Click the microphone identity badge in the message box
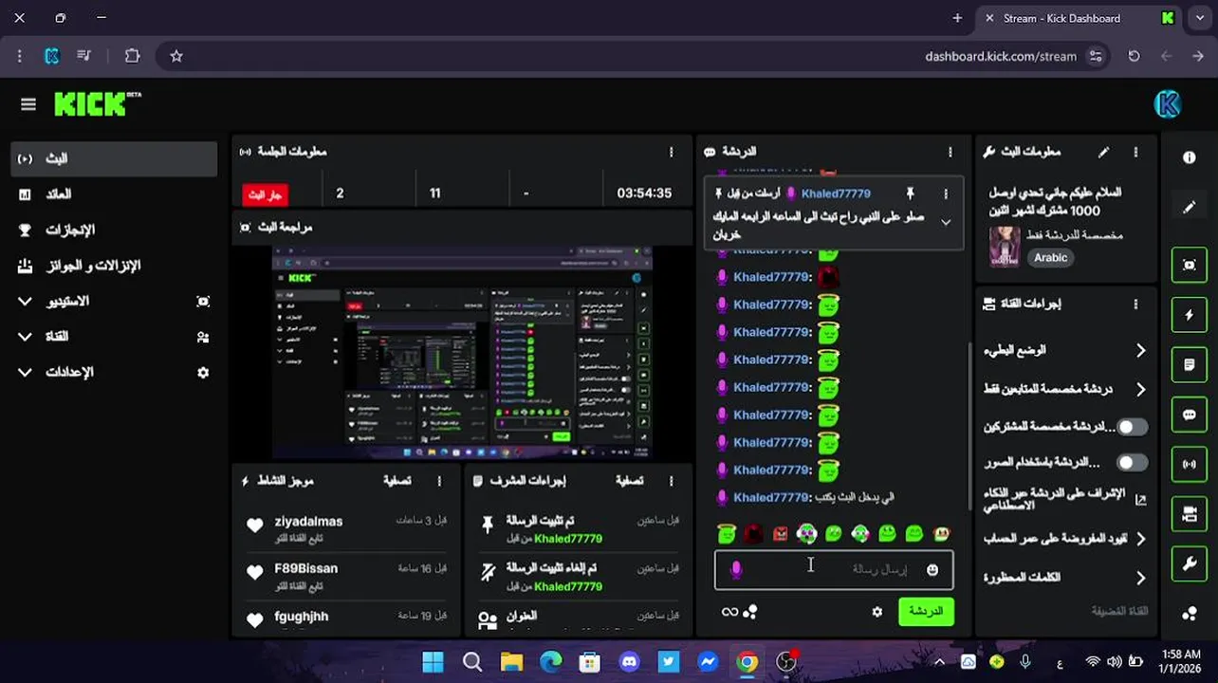This screenshot has width=1218, height=683. pos(736,569)
